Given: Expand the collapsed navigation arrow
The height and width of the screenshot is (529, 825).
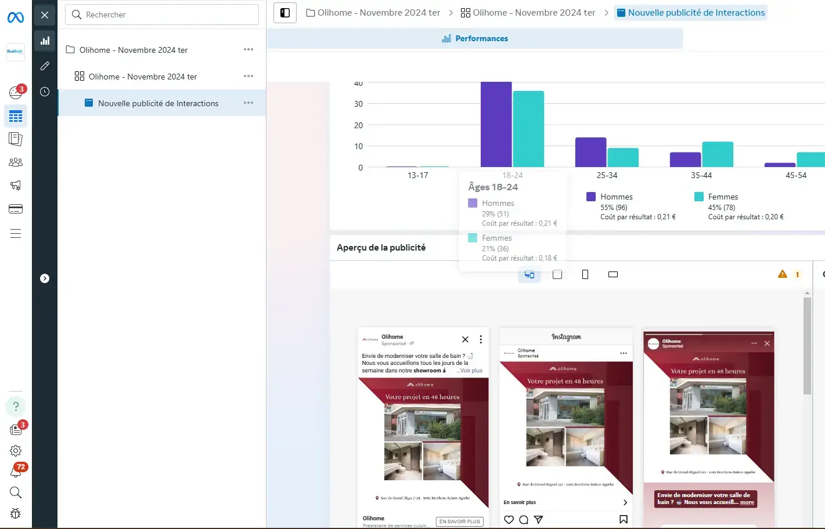Looking at the screenshot, I should point(45,278).
